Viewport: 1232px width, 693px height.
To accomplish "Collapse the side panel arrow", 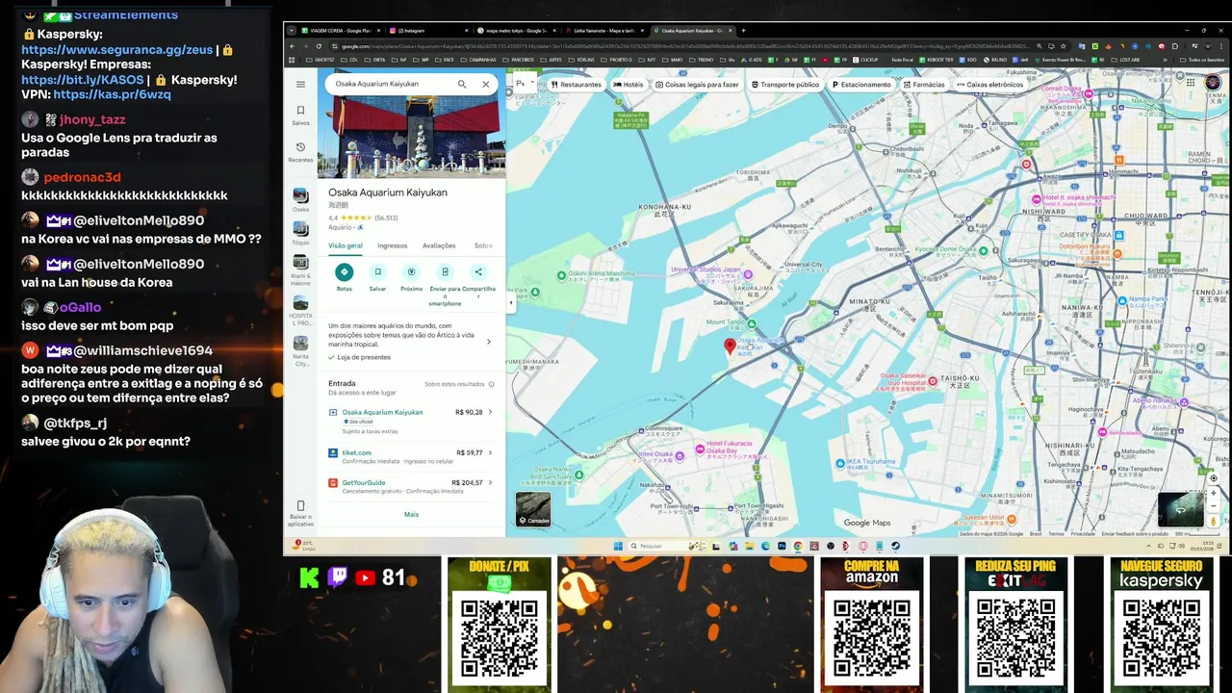I will click(x=510, y=303).
